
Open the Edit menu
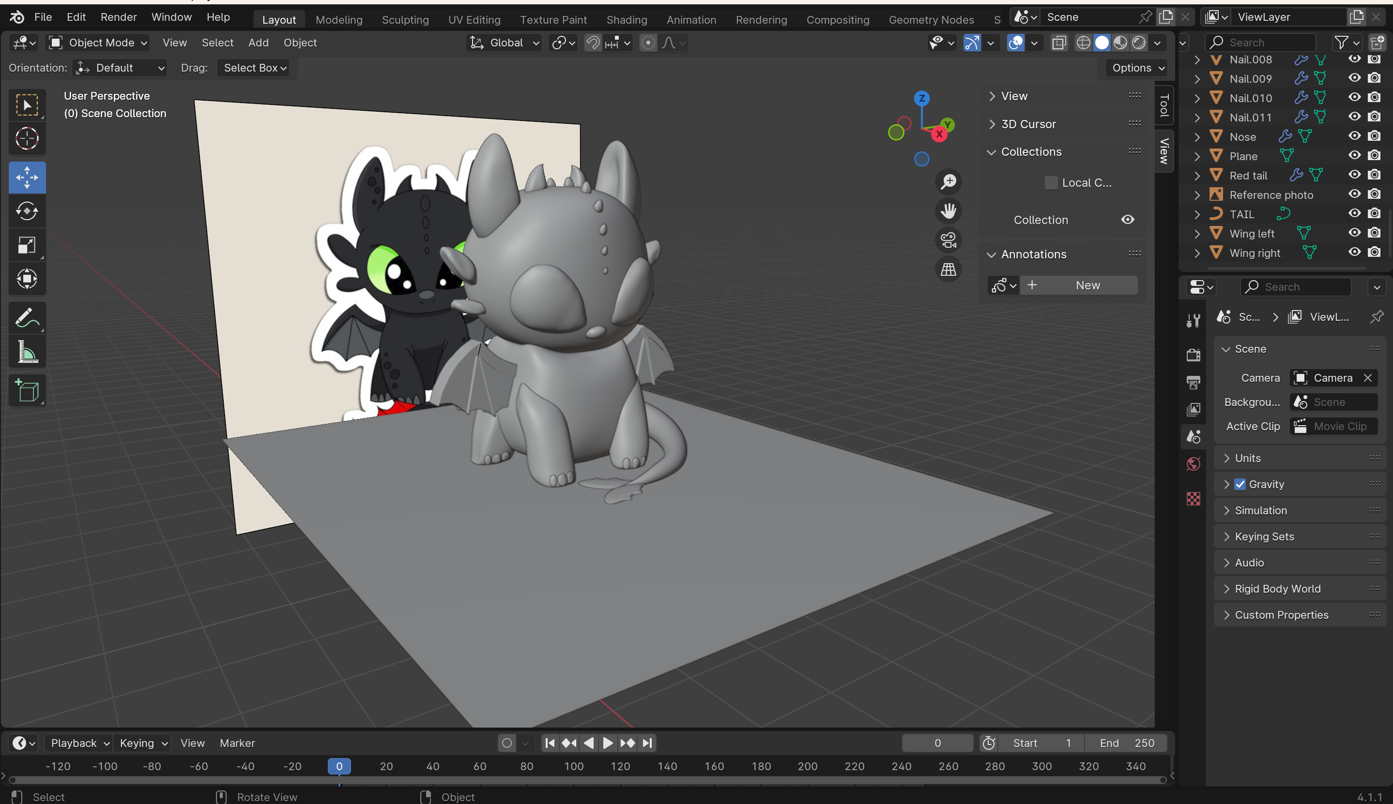point(76,17)
